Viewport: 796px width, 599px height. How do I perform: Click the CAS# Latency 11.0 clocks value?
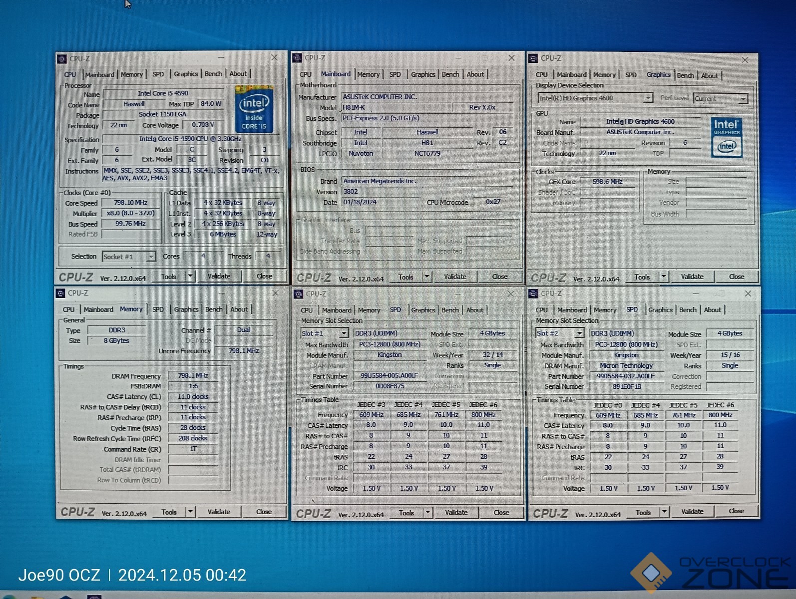(x=193, y=397)
